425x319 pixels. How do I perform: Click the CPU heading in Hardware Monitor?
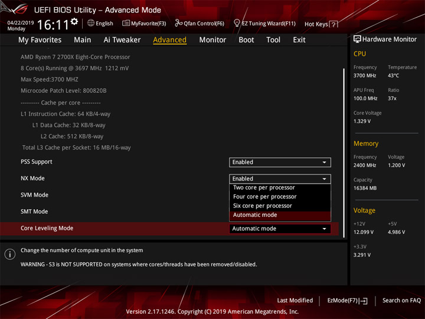[x=359, y=54]
